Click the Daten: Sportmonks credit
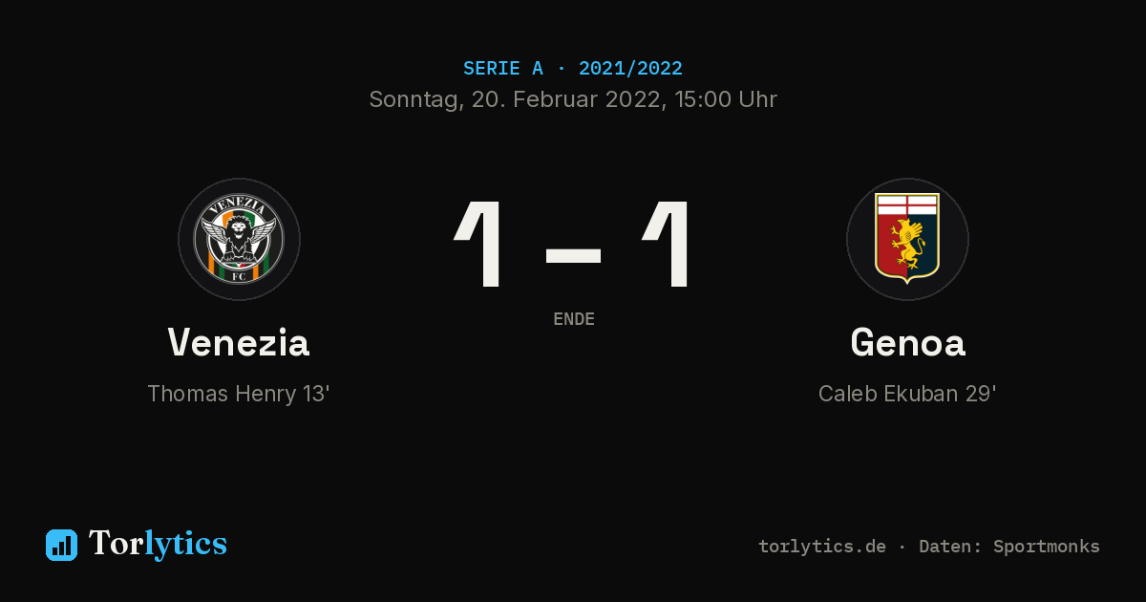 tap(1009, 547)
